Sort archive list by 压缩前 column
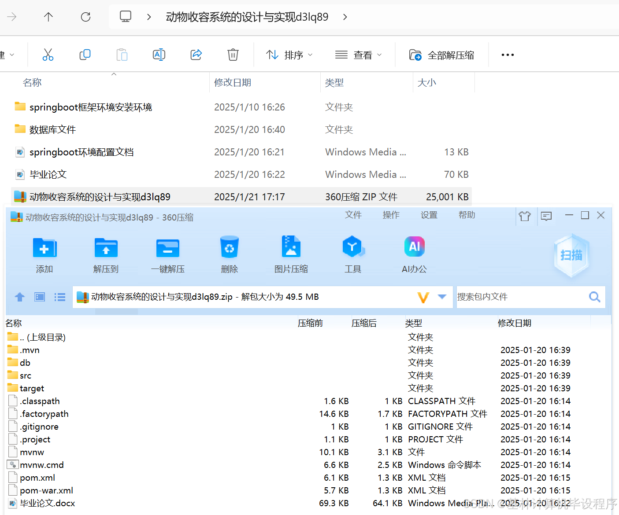Screen dimensions: 619x515 310,323
